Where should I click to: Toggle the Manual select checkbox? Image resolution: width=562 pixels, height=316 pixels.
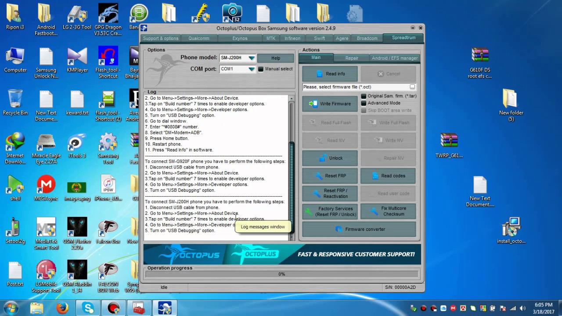coord(261,69)
